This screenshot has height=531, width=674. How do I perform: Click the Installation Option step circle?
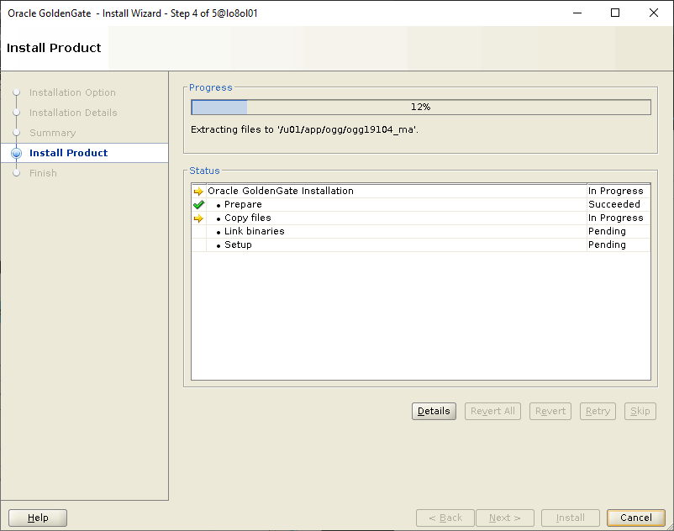pyautogui.click(x=16, y=92)
